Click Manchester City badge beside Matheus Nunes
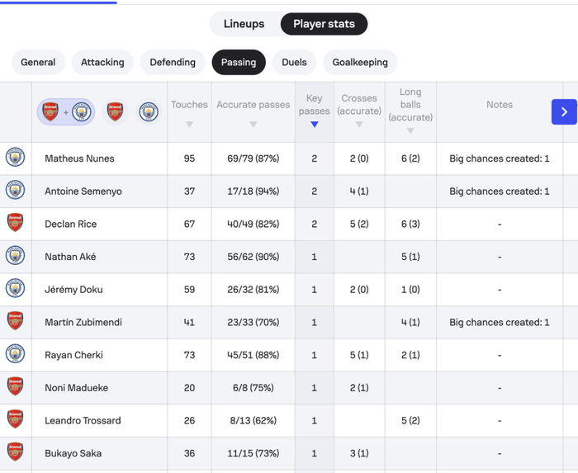Viewport: 578px width, 473px height. (x=15, y=158)
